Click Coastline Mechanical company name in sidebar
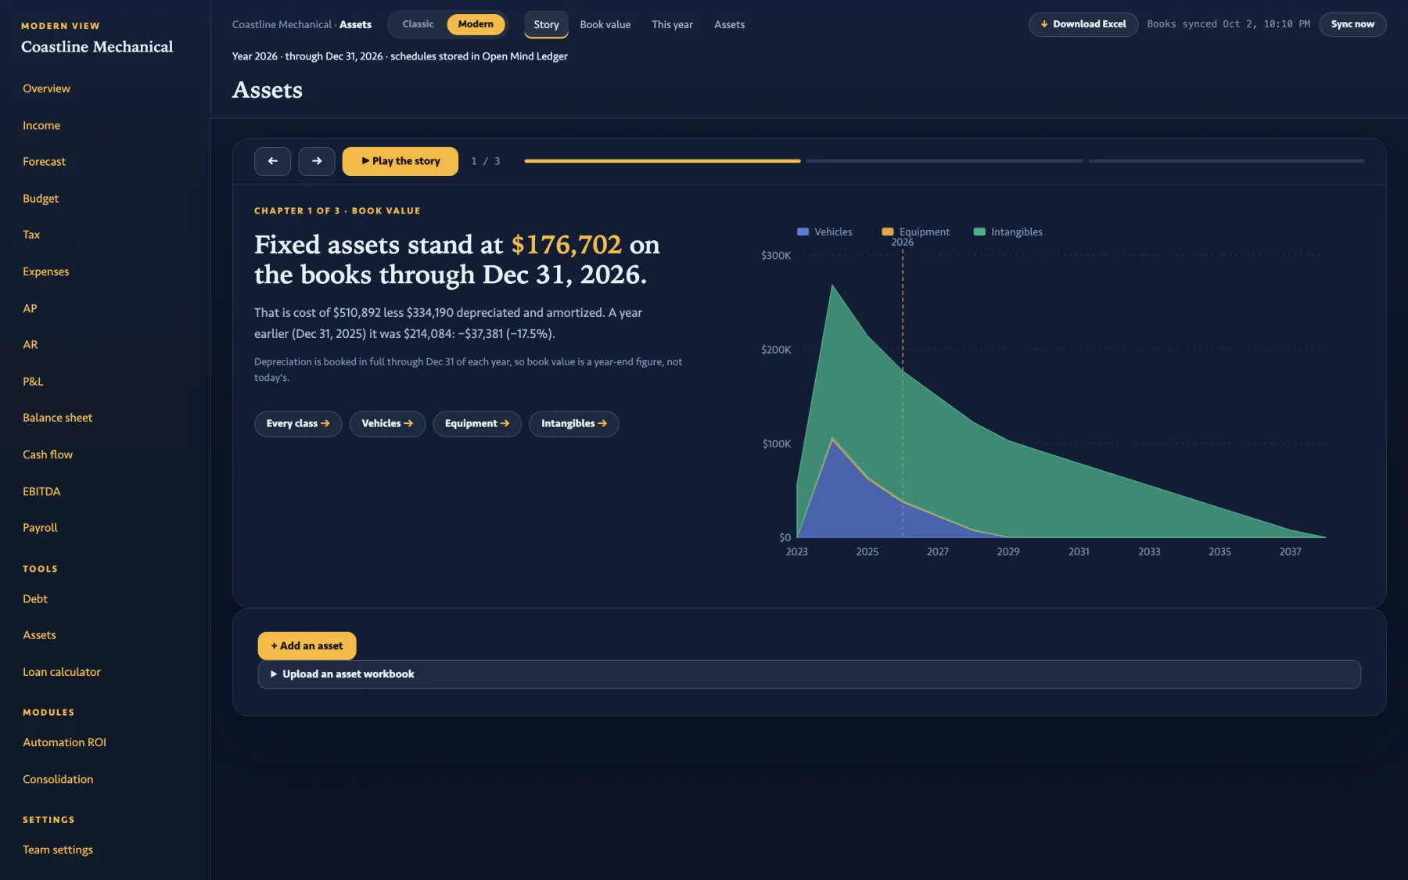The image size is (1408, 880). (x=97, y=47)
